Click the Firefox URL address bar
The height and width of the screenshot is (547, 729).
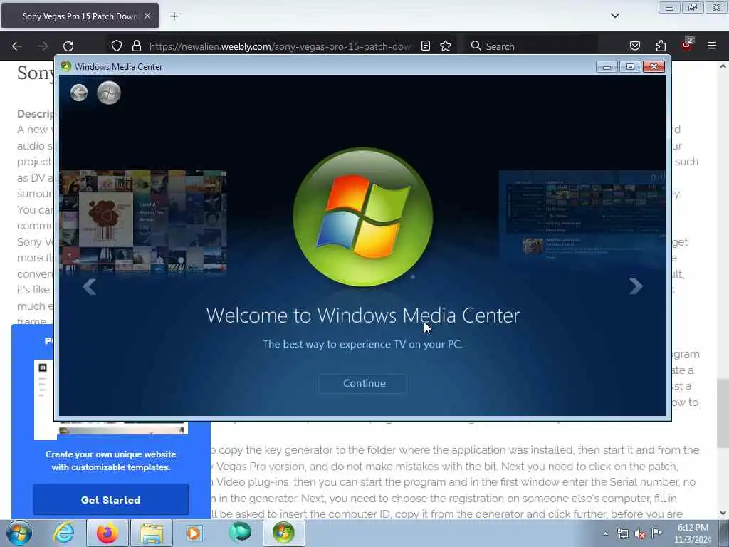click(279, 46)
